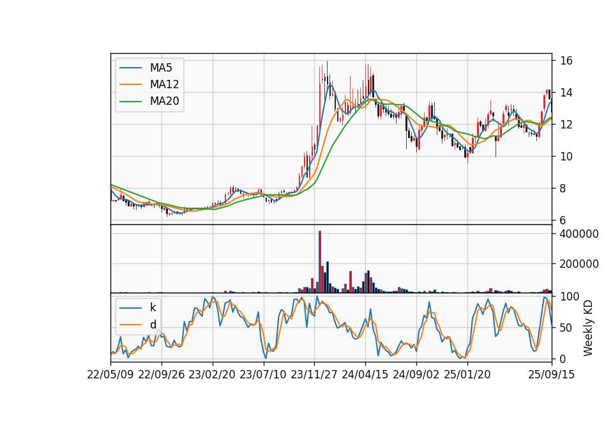Image resolution: width=613 pixels, height=441 pixels.
Task: Click the price axis value 10
Action: (x=566, y=157)
